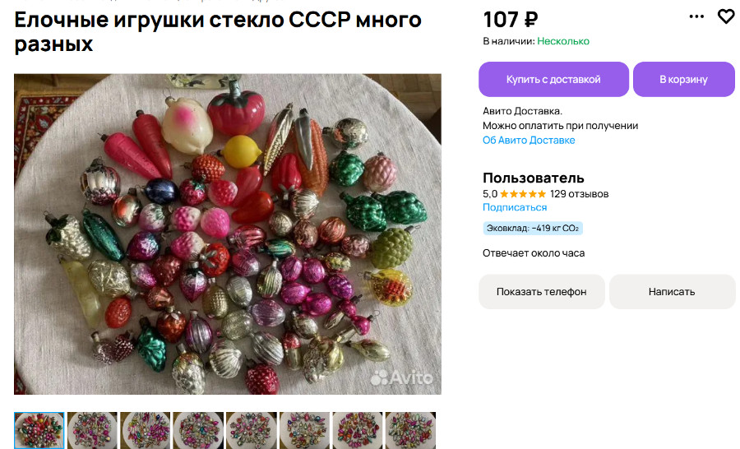Select the sixth photo thumbnail
Screen dimensions: 740x449
(304, 430)
